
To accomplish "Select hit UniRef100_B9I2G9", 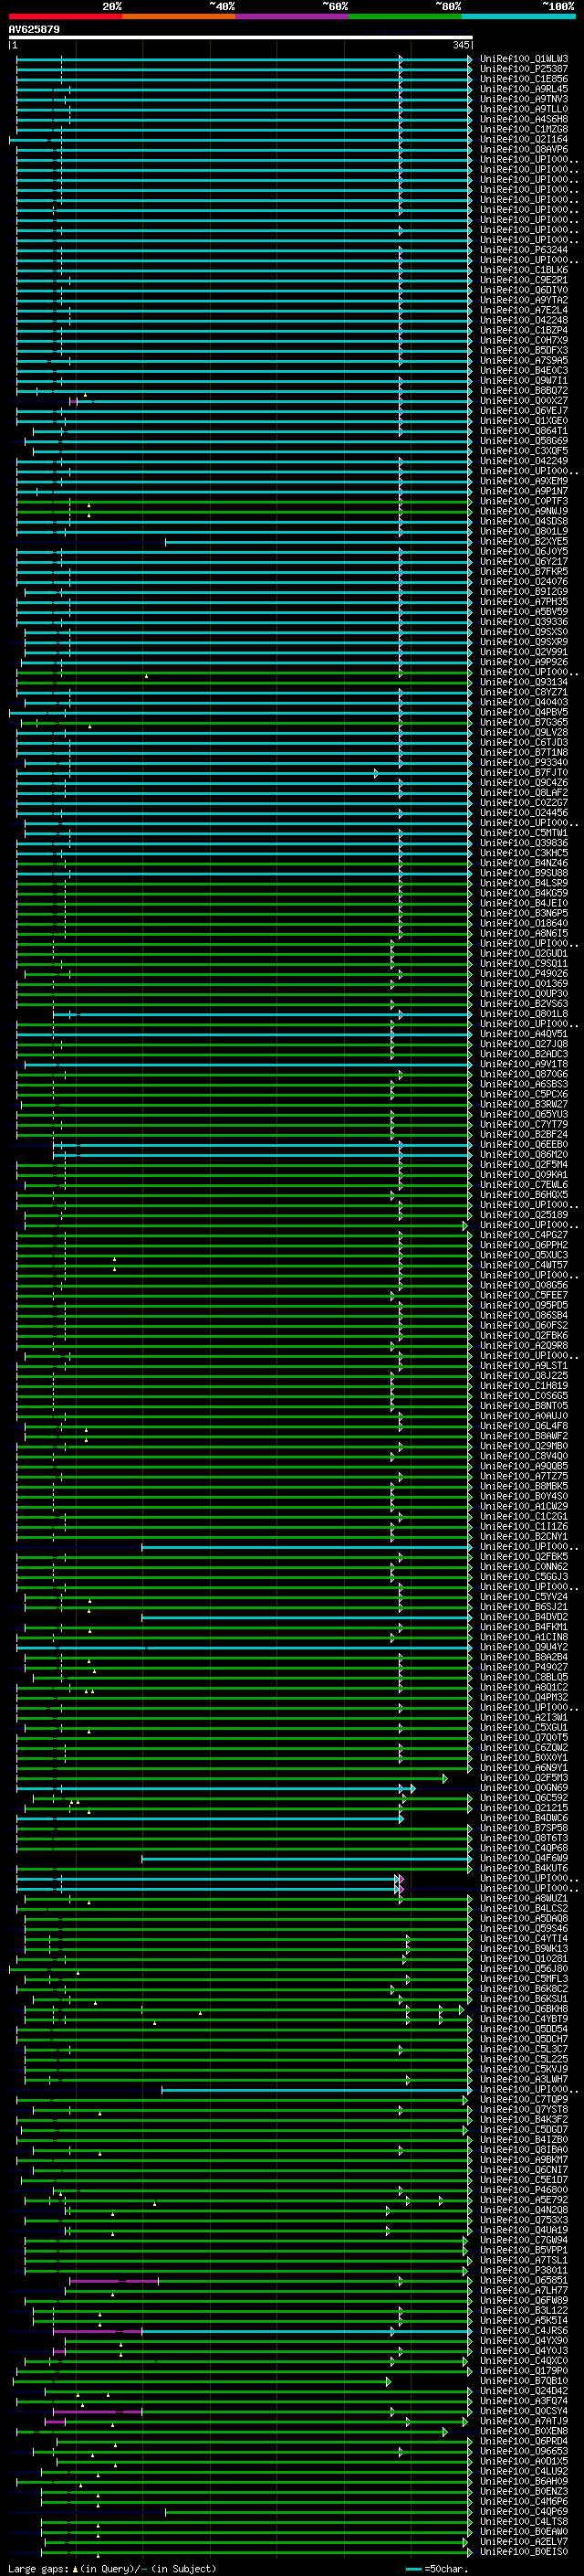I will [x=524, y=591].
